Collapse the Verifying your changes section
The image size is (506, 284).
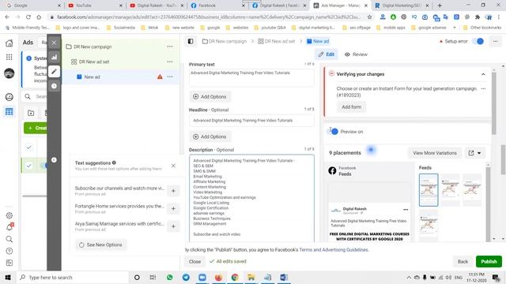click(483, 74)
